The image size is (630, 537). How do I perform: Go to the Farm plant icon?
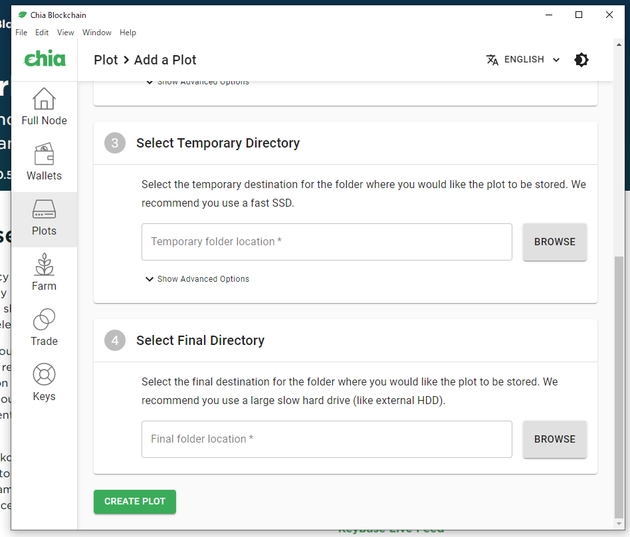point(44,265)
